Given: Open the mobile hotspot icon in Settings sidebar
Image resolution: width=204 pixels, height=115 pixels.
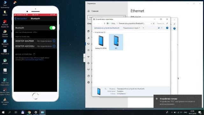Looking at the screenshot, I should 89,70.
